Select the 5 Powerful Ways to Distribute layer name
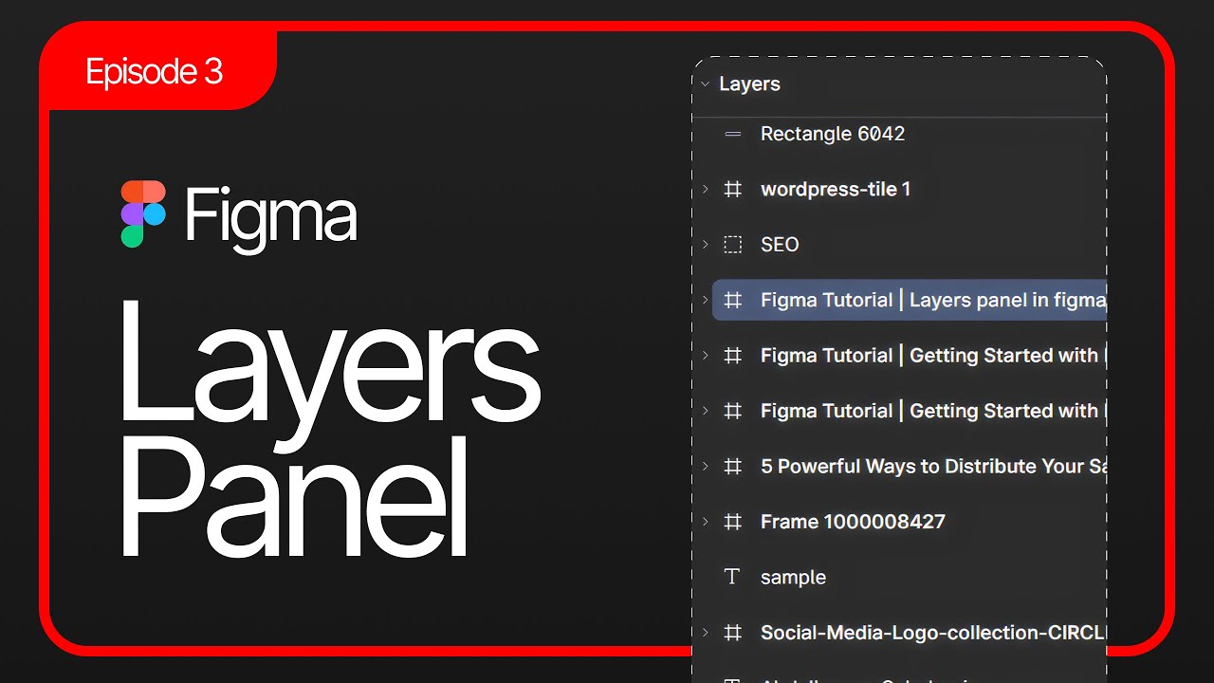This screenshot has height=683, width=1214. tap(933, 467)
